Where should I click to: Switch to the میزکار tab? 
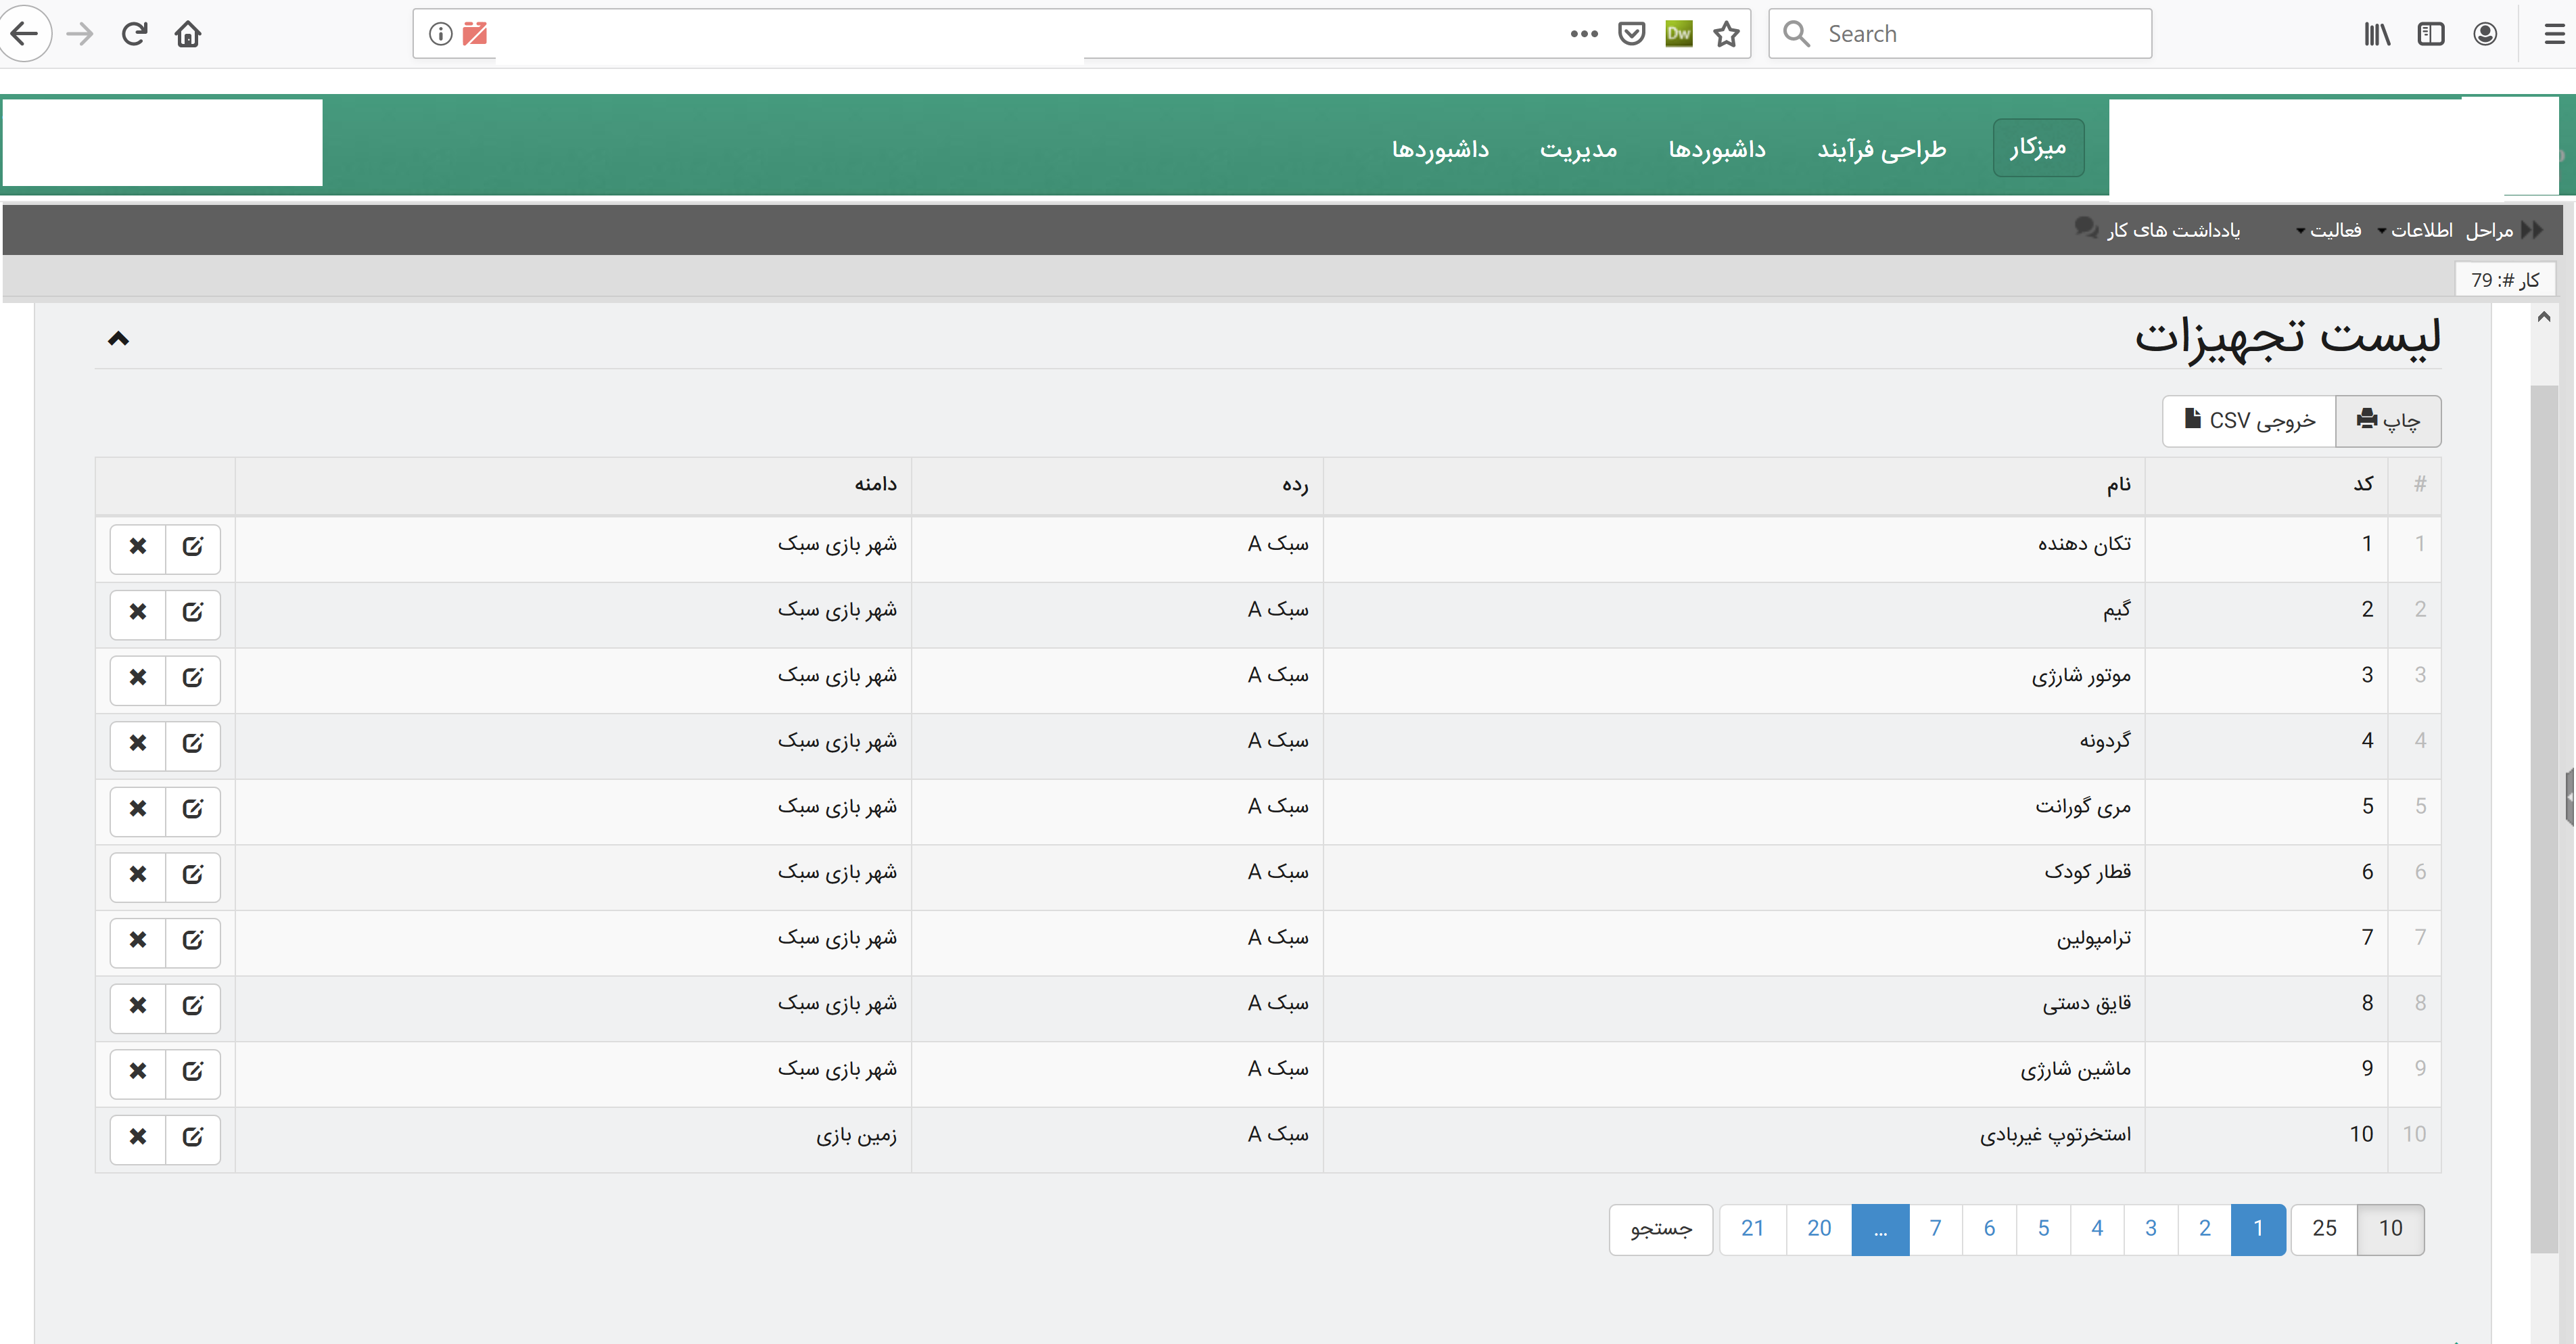point(2038,148)
